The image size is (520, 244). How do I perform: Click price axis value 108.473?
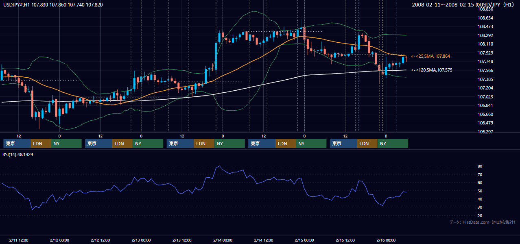point(486,26)
